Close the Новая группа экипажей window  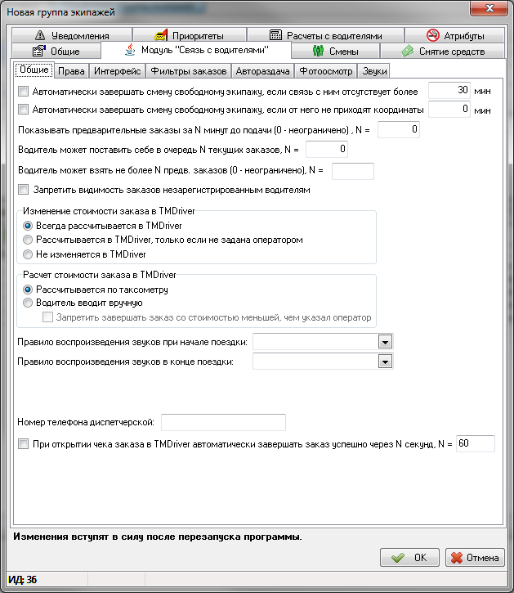[489, 8]
